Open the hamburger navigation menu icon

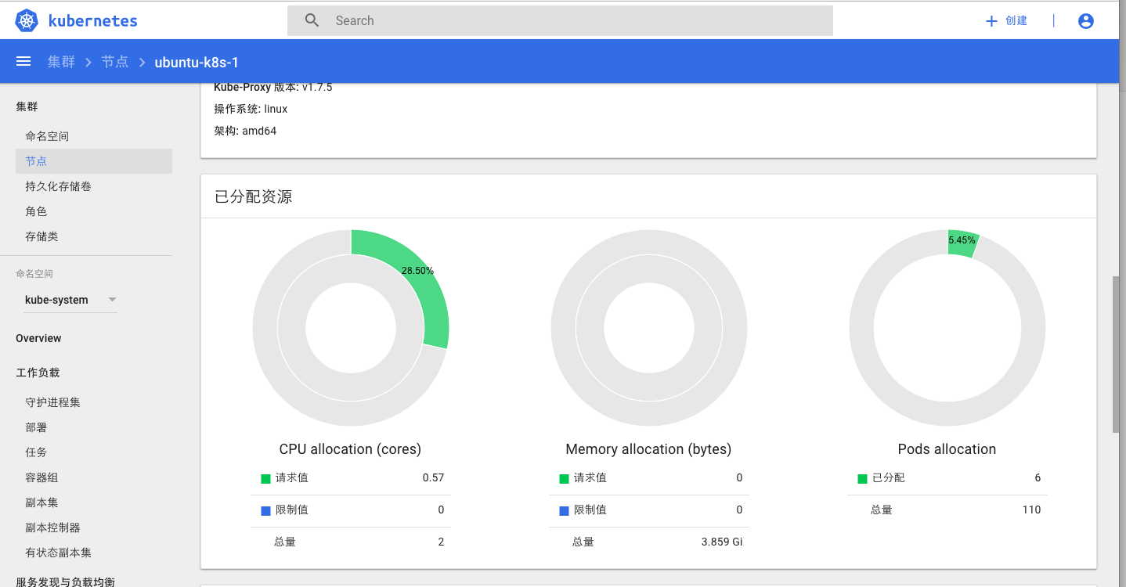23,62
